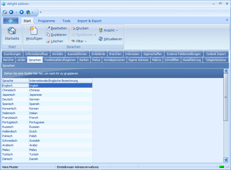
Task: Open the Programme ribbon tab
Action: click(46, 21)
